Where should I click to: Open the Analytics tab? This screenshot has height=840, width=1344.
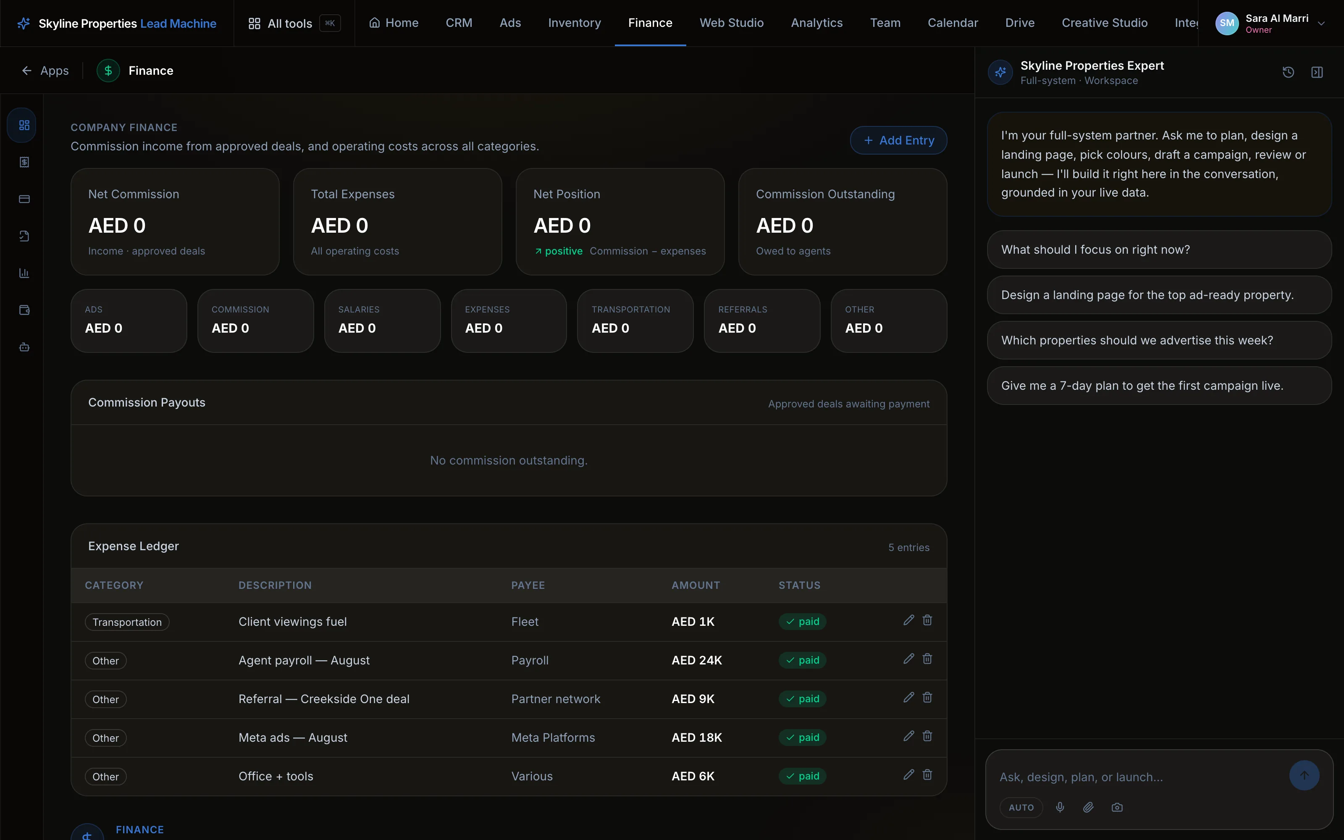click(816, 23)
